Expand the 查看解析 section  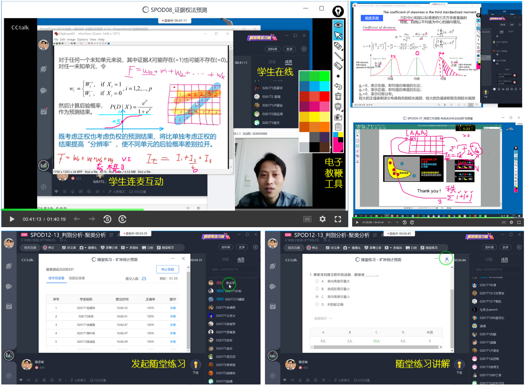pyautogui.click(x=323, y=318)
